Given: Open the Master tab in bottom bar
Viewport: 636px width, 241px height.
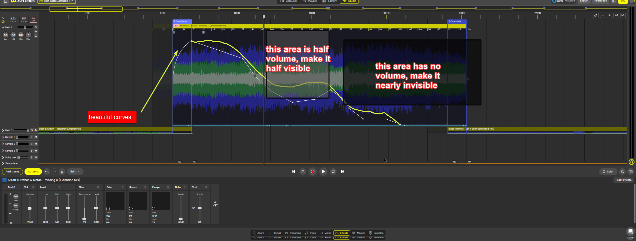Looking at the screenshot, I should tap(358, 233).
